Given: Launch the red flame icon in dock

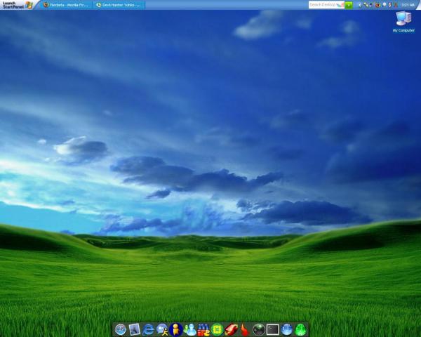Looking at the screenshot, I should click(x=245, y=329).
